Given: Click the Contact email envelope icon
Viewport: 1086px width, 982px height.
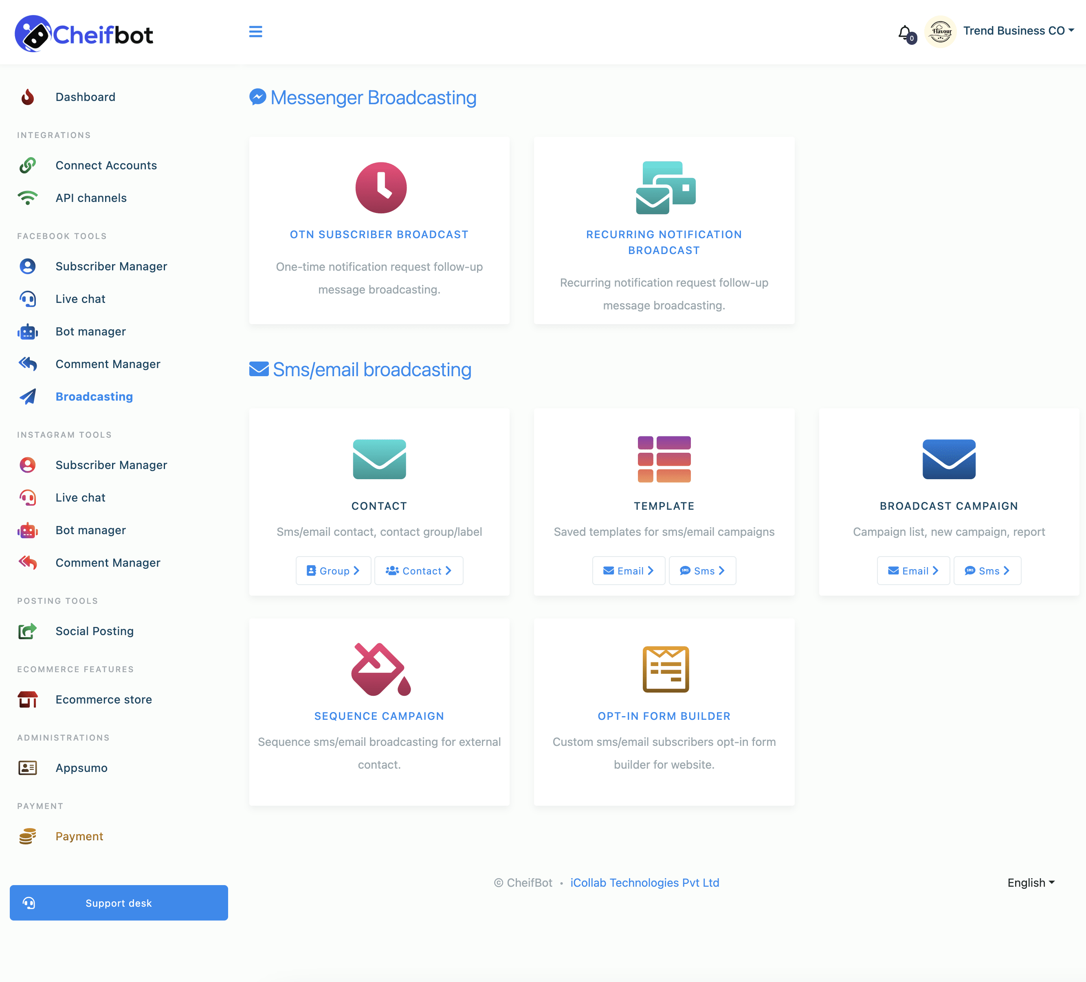Looking at the screenshot, I should tap(378, 458).
